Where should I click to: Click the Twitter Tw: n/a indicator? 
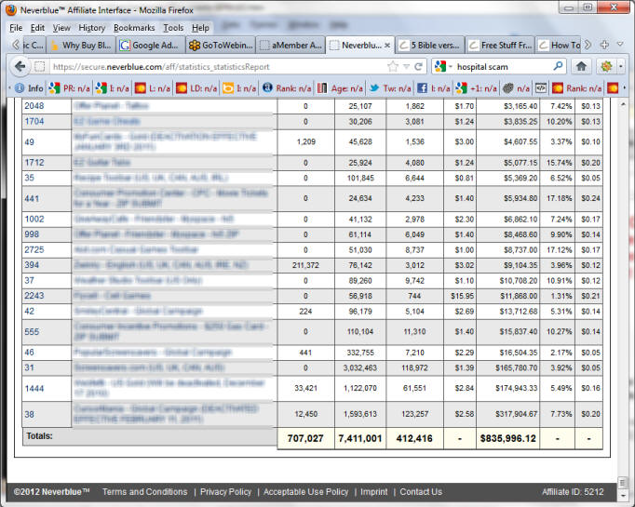390,88
